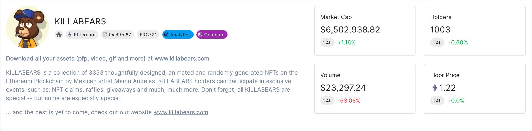Click the Market Cap 24h badge
This screenshot has width=532, height=131.
click(x=327, y=43)
